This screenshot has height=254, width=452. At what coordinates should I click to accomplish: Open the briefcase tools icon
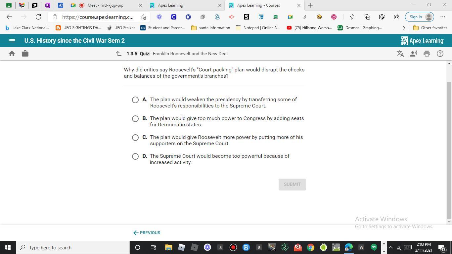tap(25, 54)
